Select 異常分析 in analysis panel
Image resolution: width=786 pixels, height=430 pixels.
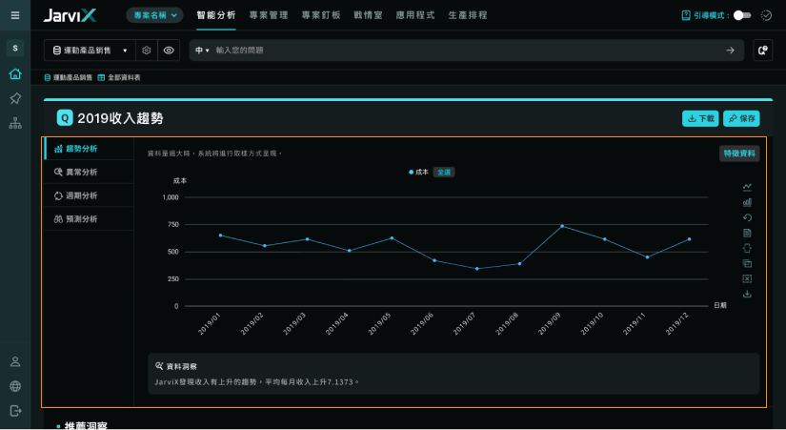[89, 173]
